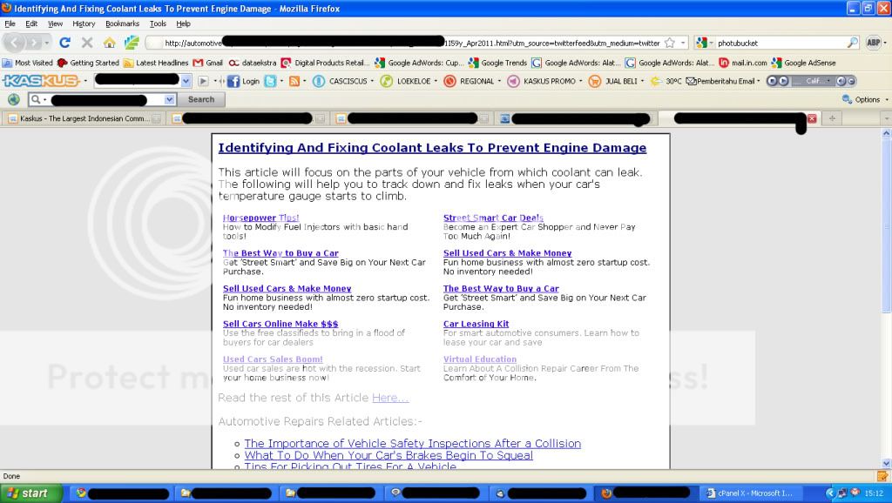Click the green leaf toolbar icon

[x=132, y=43]
